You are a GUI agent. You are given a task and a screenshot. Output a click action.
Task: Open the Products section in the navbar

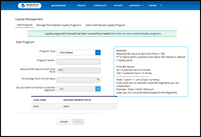tap(100, 5)
